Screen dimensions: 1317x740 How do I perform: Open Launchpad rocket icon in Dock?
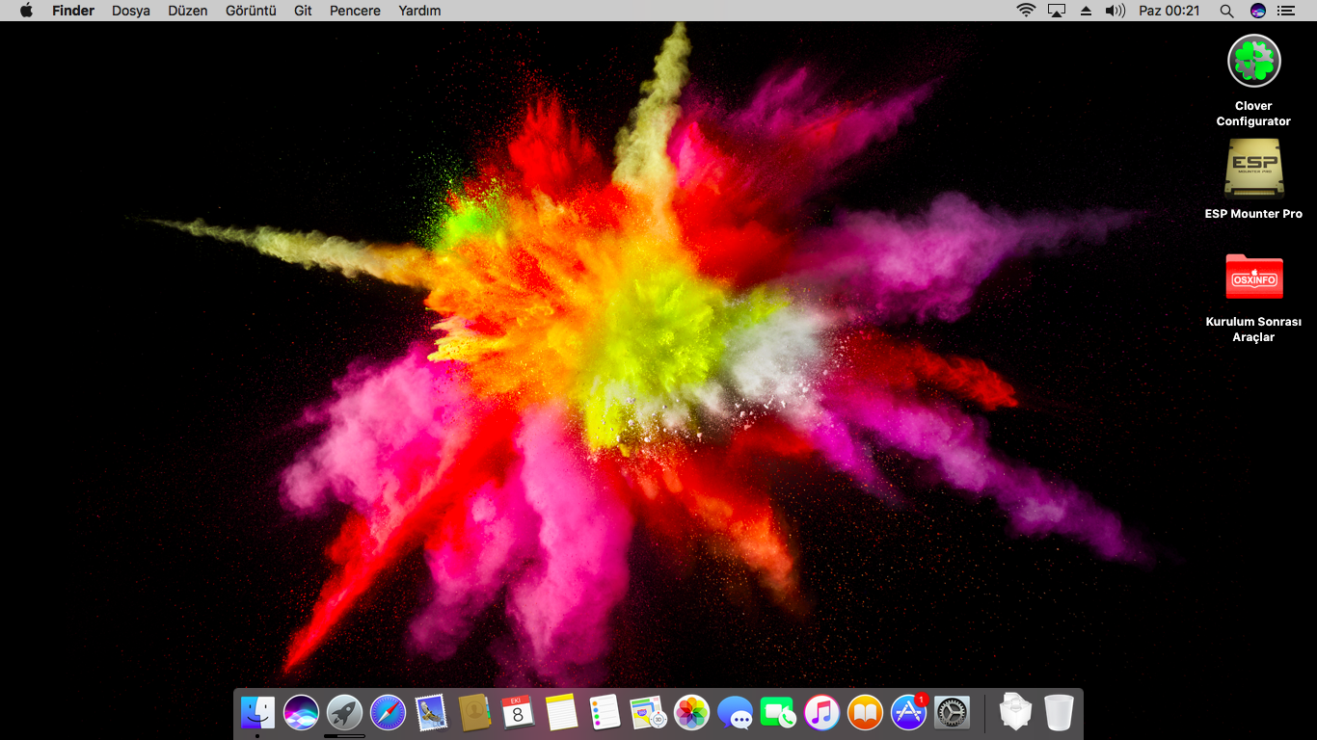click(x=344, y=713)
